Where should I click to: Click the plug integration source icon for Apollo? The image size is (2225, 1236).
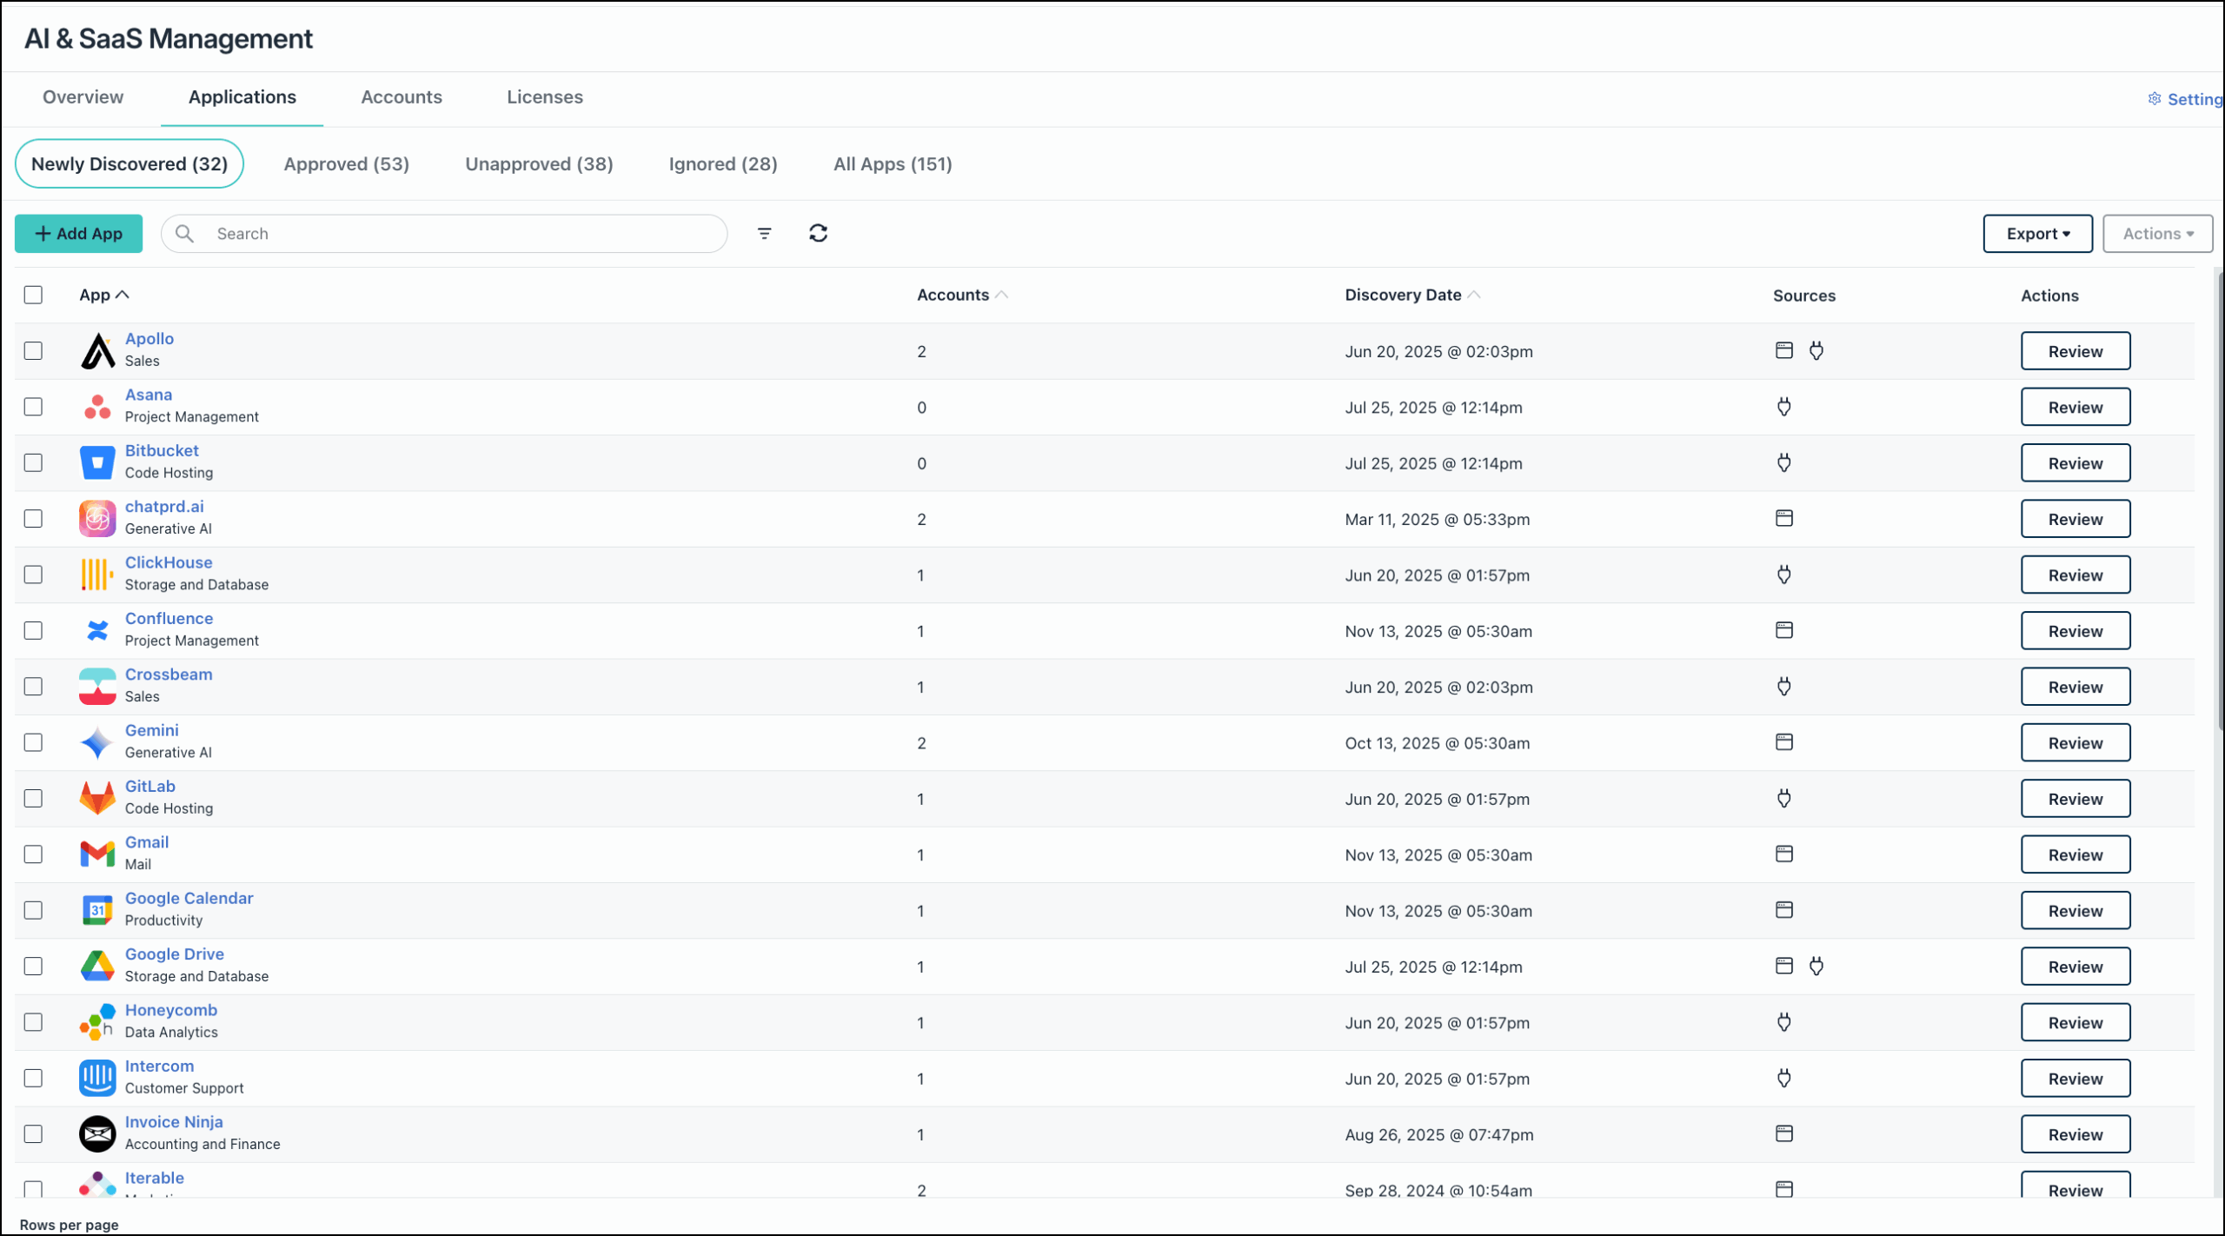[1817, 351]
